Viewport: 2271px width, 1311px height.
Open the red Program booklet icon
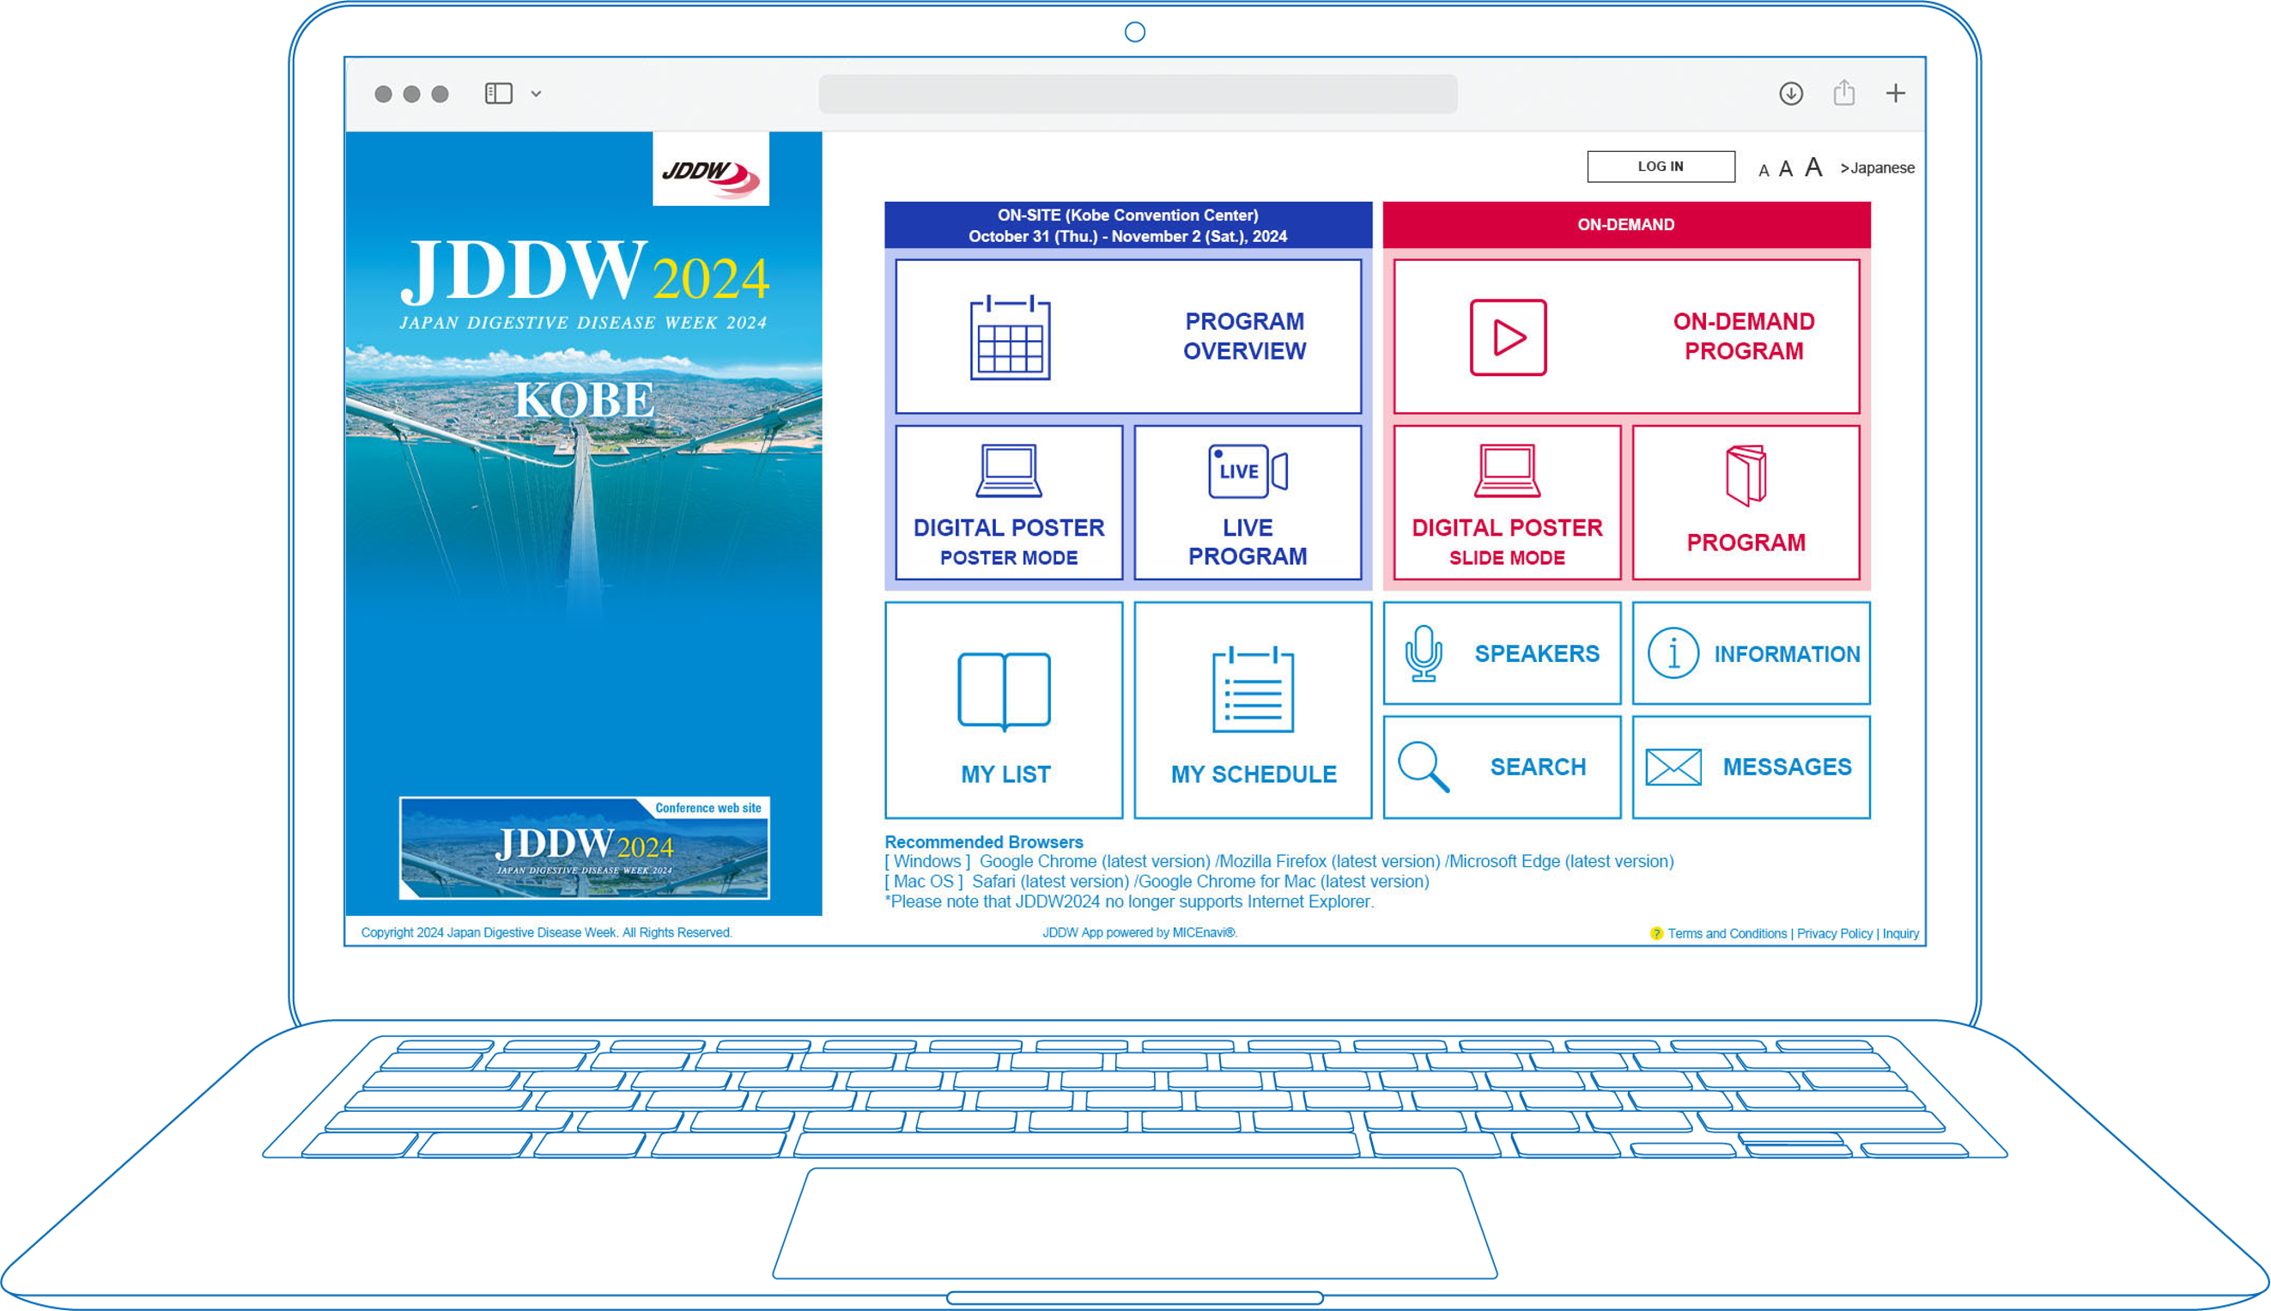pyautogui.click(x=1746, y=476)
